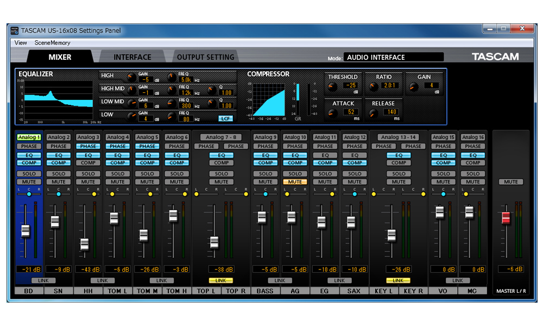Click the compressor RATIO knob
543x326 pixels.
tap(374, 87)
